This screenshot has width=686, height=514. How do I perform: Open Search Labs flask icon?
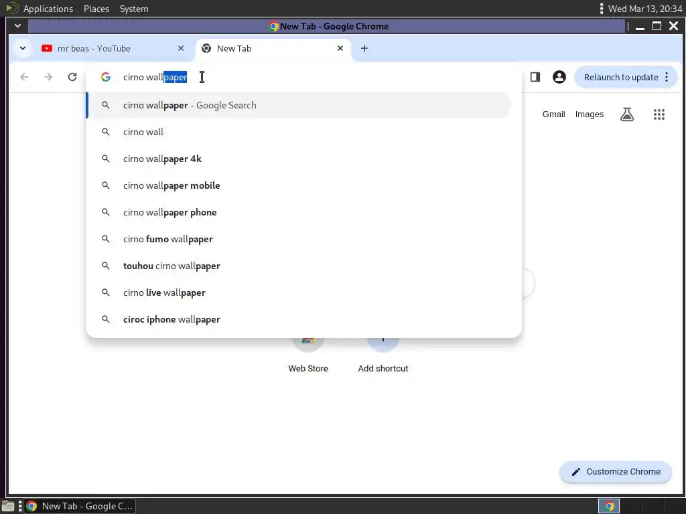point(627,114)
